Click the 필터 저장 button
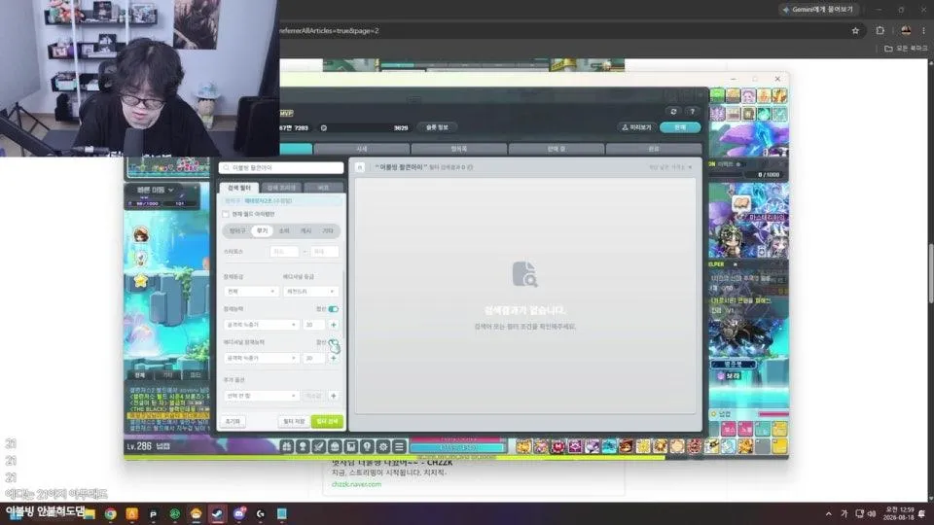This screenshot has width=934, height=525. [x=294, y=421]
